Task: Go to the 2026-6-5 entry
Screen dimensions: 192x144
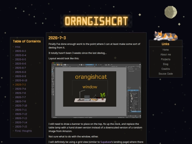Action: [x=21, y=59]
